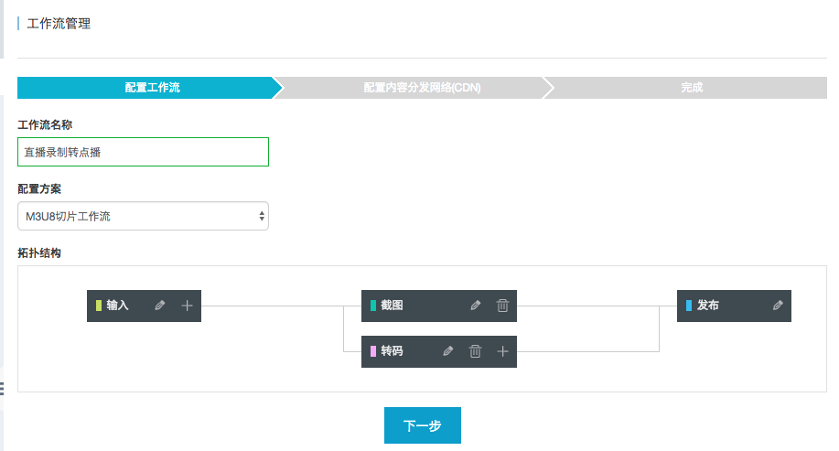Select the 转码 node label
Screen dimensions: 839x451
392,351
